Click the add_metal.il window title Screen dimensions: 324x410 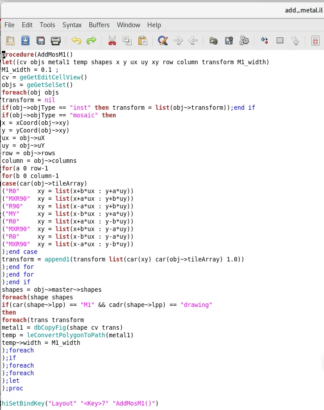[x=304, y=10]
